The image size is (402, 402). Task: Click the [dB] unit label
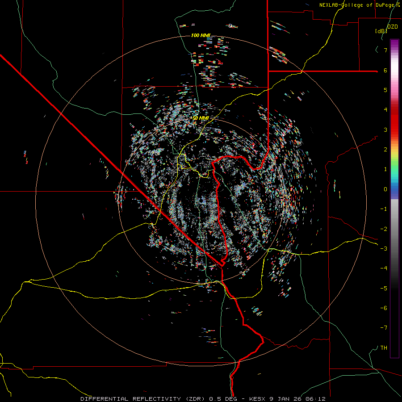[381, 31]
